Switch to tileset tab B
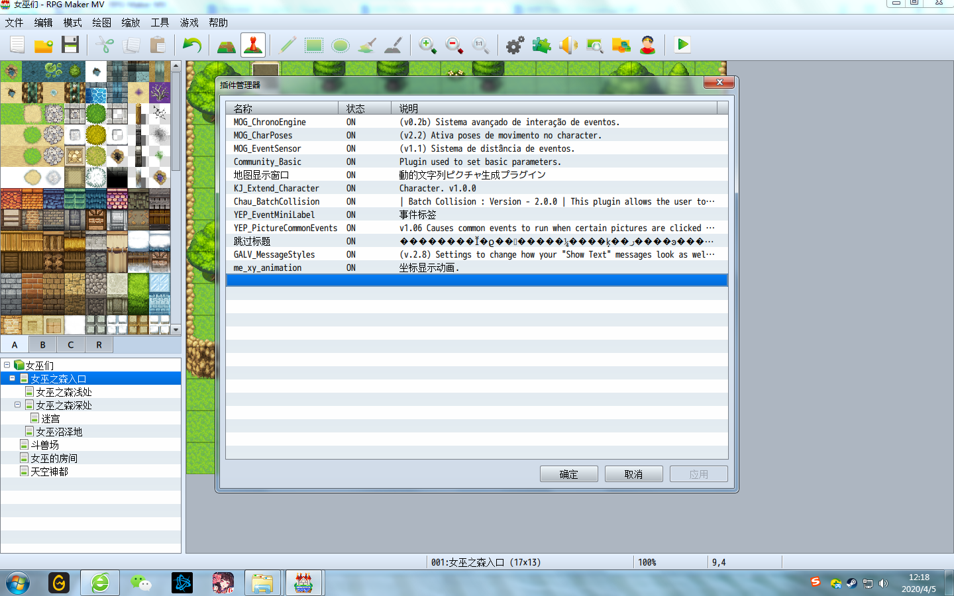Screen dimensions: 954x596 pos(42,344)
